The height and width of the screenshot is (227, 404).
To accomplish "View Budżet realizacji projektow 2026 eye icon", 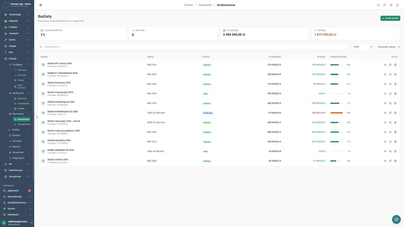I will tap(385, 132).
